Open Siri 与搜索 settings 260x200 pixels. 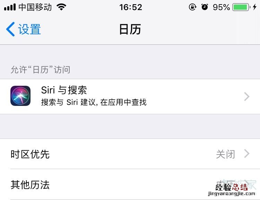pyautogui.click(x=130, y=97)
